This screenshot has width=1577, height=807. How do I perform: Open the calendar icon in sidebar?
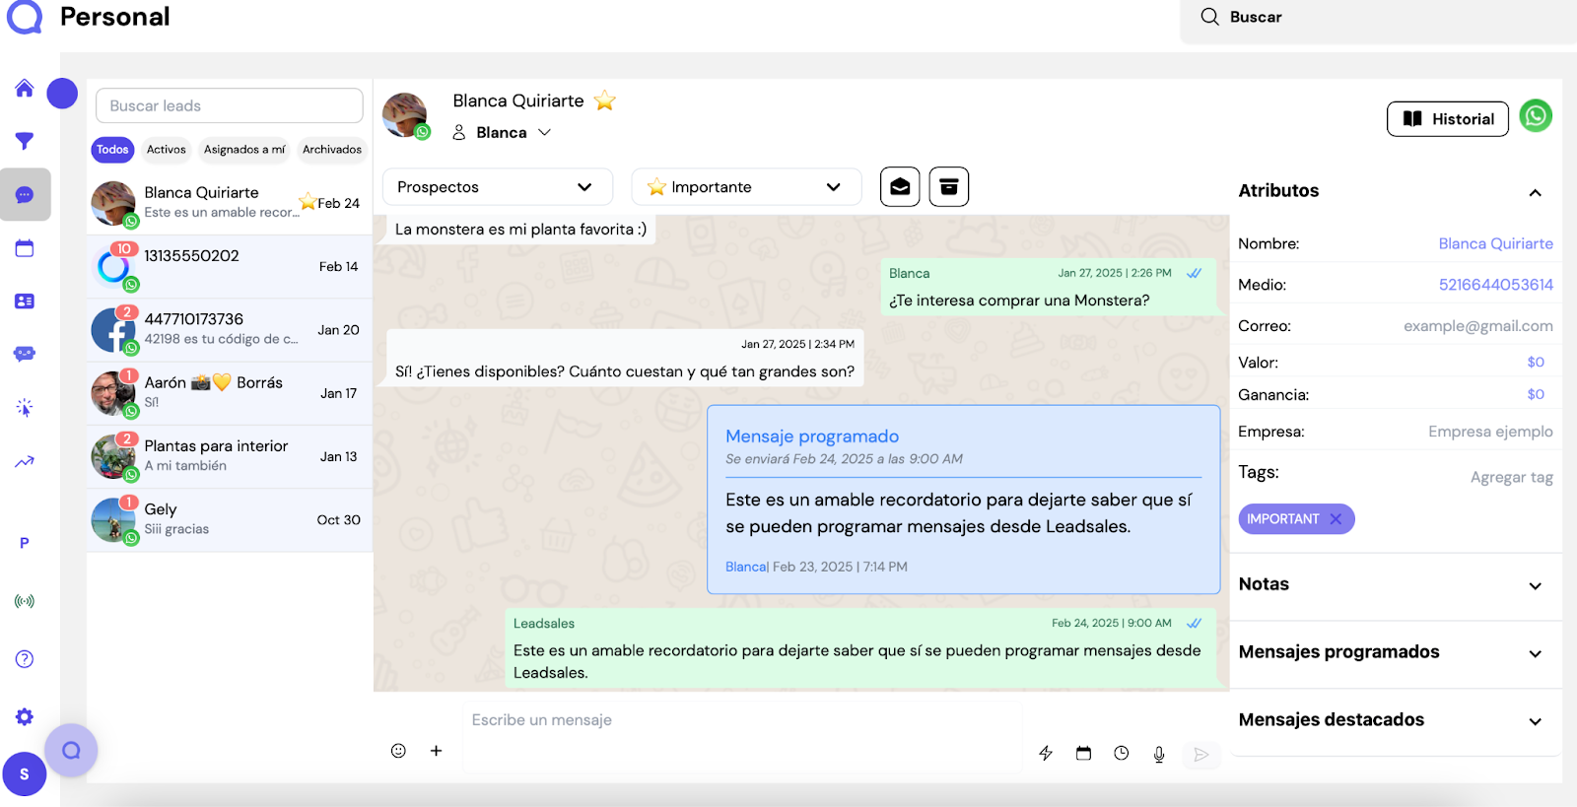(x=25, y=248)
